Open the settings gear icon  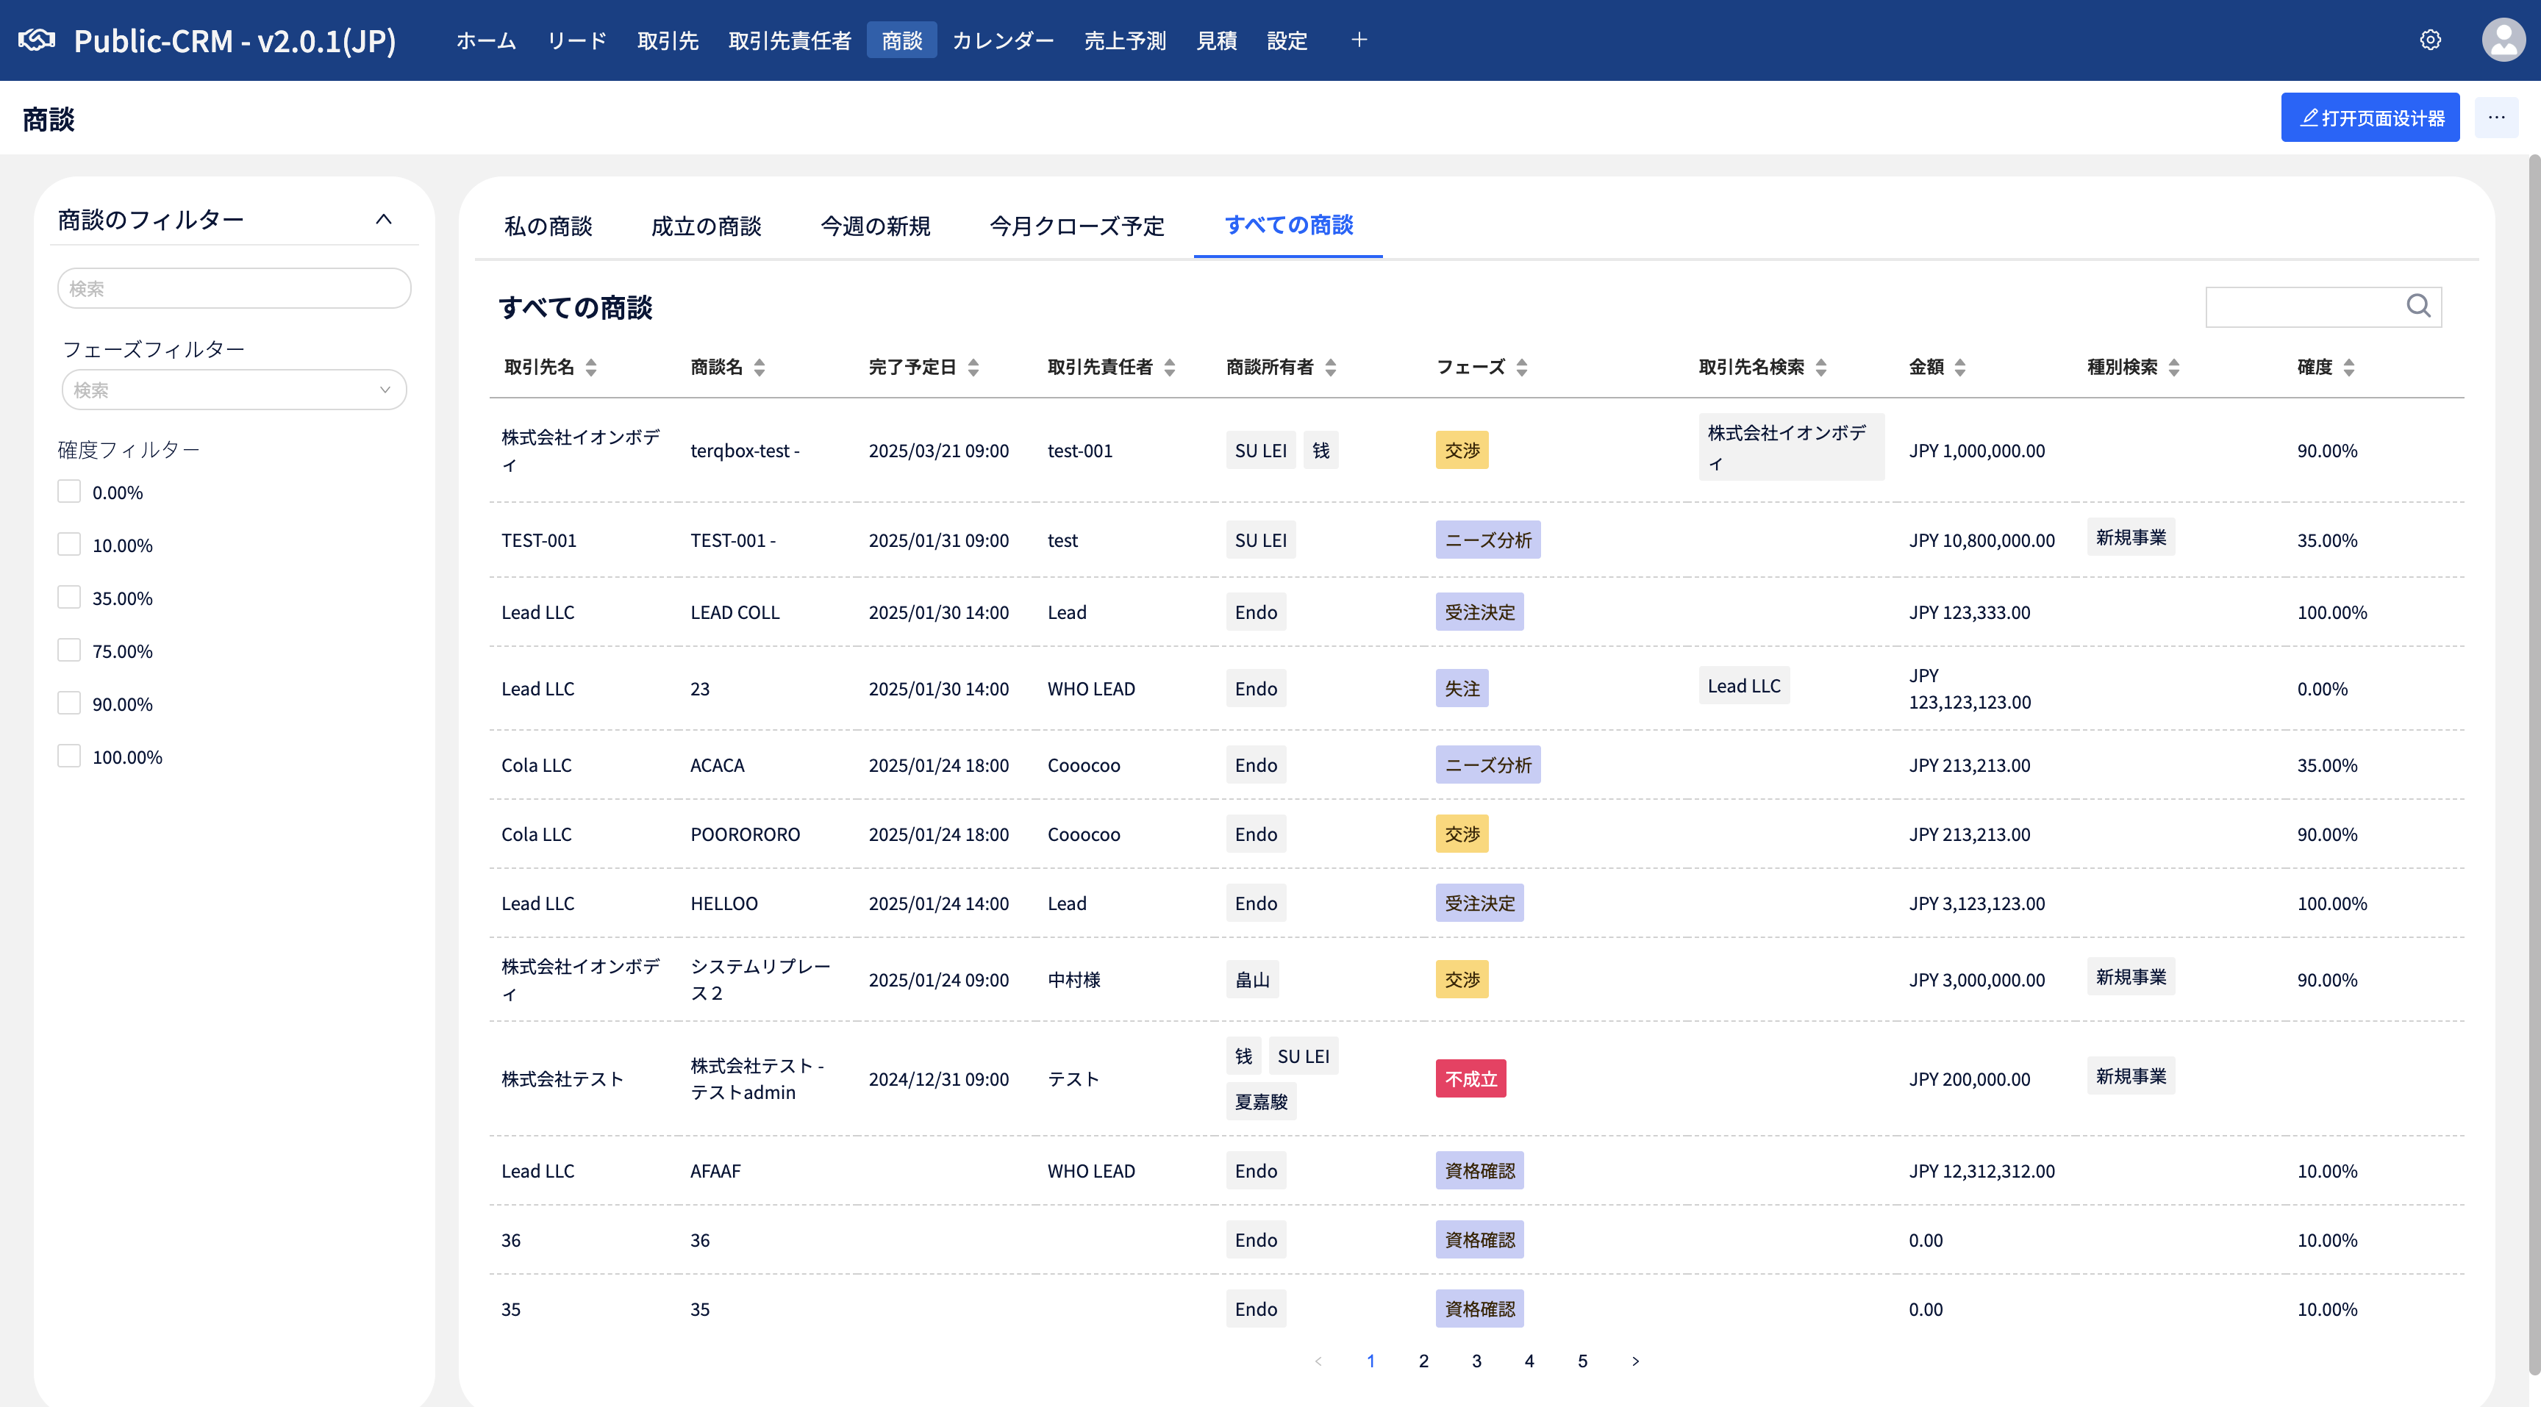[2429, 40]
